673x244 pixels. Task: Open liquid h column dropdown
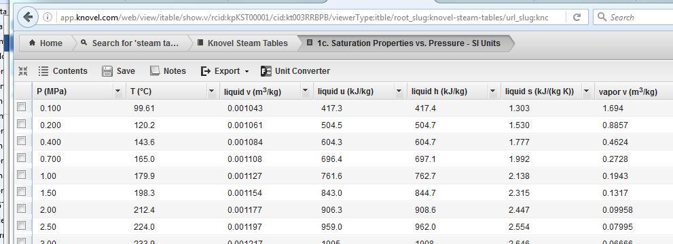click(x=493, y=91)
